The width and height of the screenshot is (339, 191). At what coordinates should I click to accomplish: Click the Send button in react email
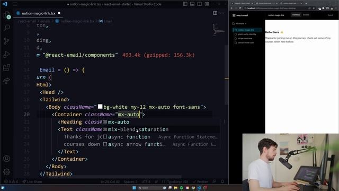pos(331,15)
